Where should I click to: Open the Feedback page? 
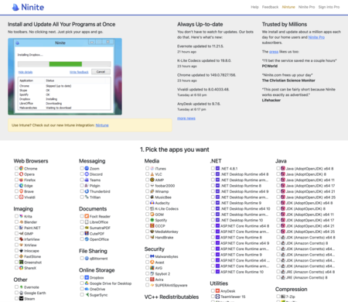coord(270,7)
